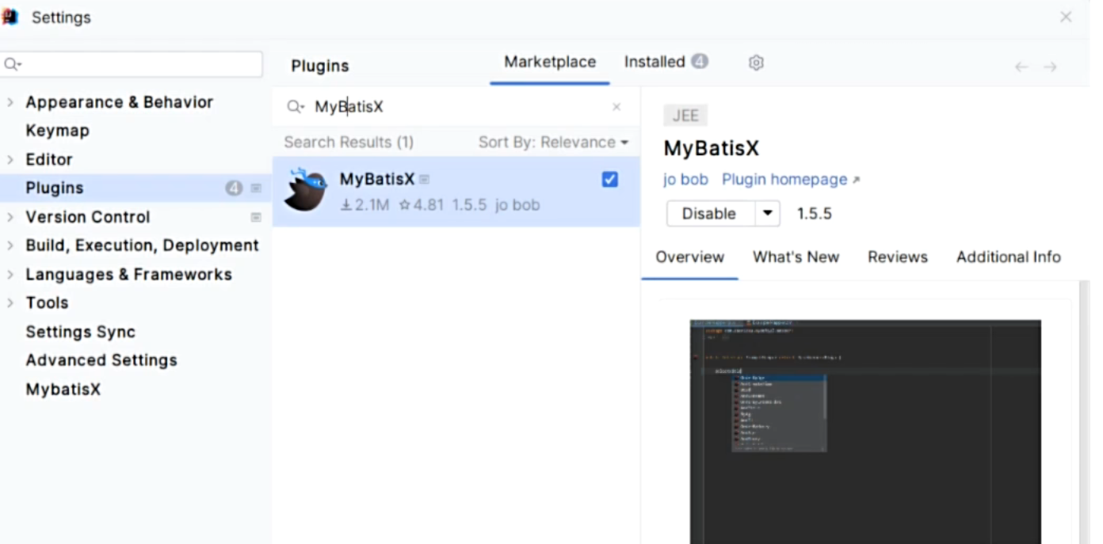Open the Reviews tab
This screenshot has height=544, width=1103.
click(897, 257)
